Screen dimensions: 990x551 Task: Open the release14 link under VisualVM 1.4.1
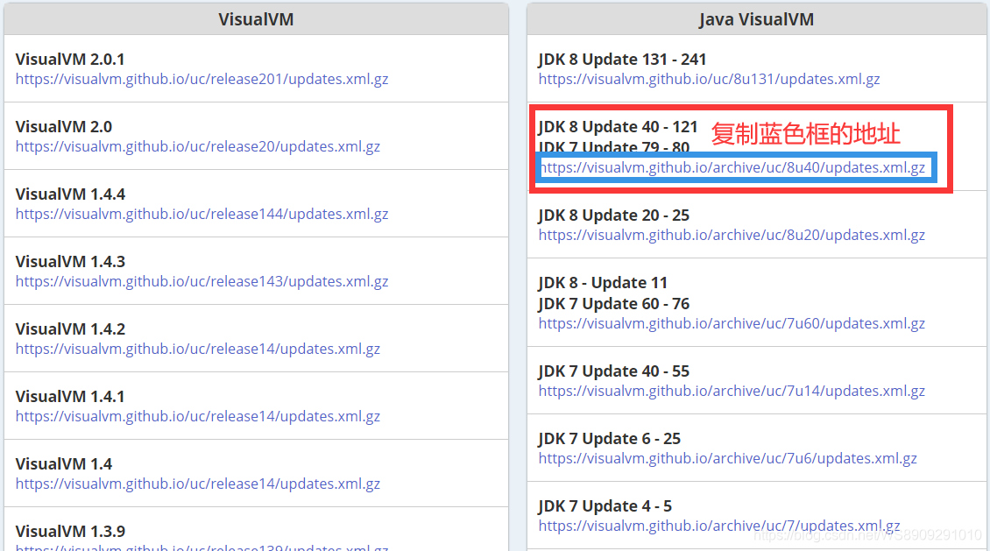click(198, 417)
